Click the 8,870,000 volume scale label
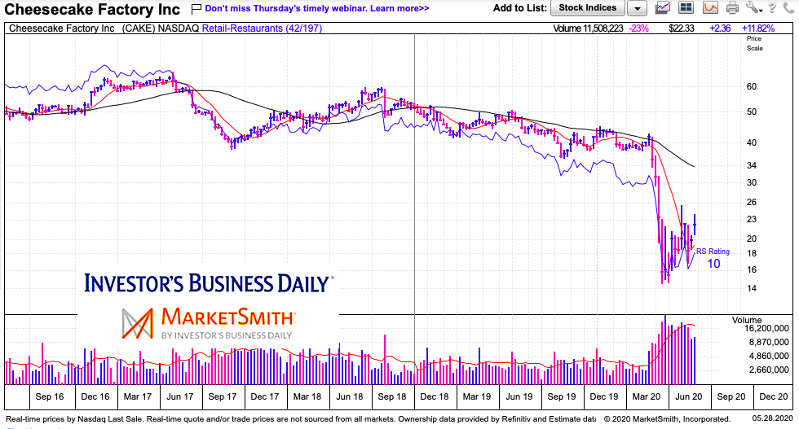This screenshot has height=429, width=799. 769,343
